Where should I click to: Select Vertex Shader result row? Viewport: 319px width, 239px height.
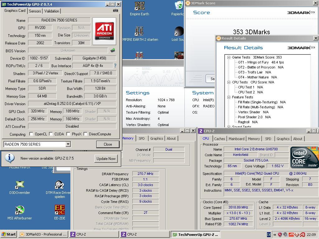253,112
